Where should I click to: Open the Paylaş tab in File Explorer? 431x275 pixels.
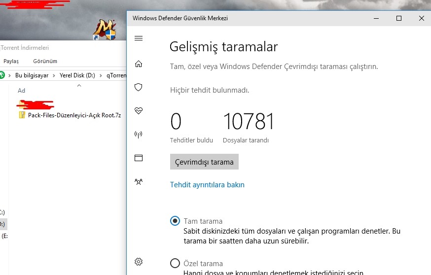tap(11, 61)
